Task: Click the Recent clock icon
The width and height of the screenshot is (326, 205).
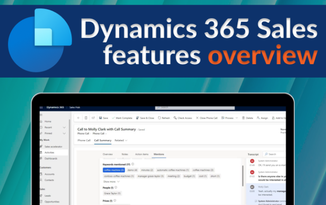Action: tap(41, 127)
